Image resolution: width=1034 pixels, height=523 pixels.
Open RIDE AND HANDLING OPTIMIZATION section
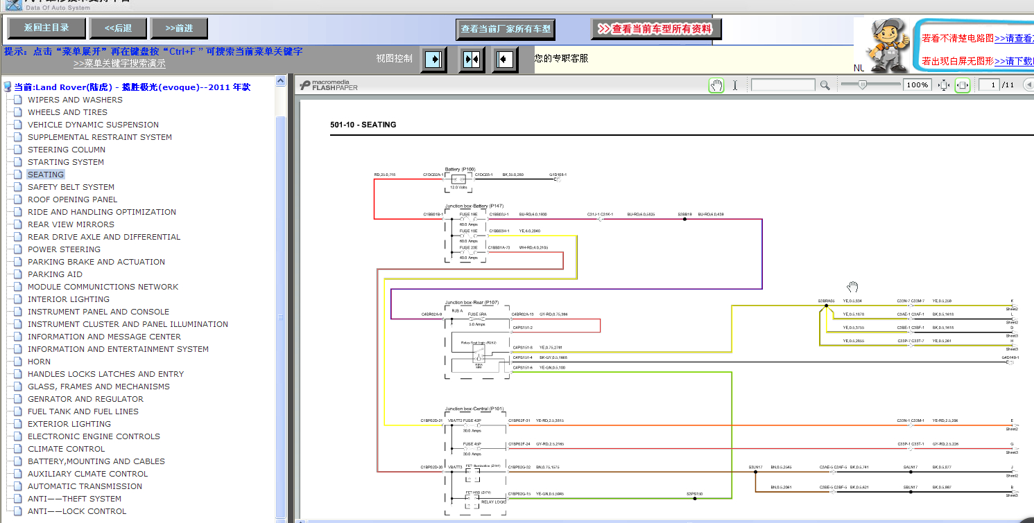pos(102,212)
